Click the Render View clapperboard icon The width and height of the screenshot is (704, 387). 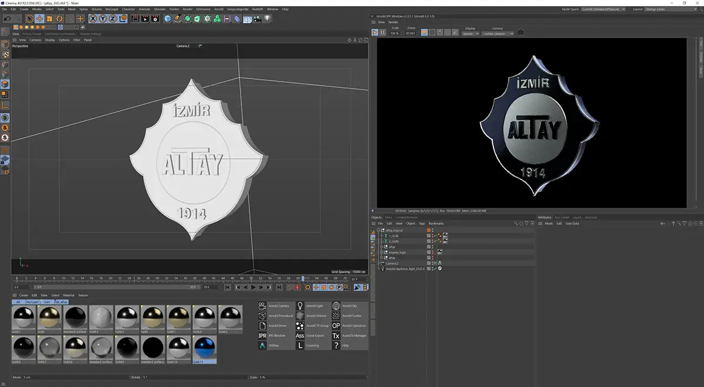point(135,19)
